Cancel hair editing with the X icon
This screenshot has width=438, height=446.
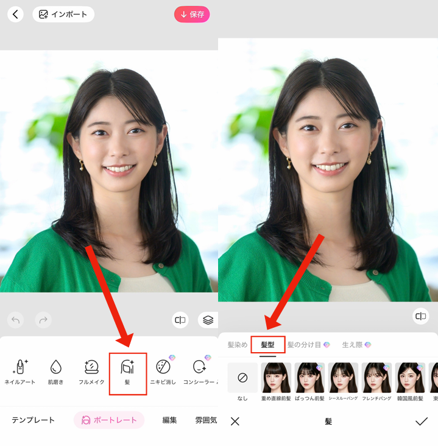(x=235, y=421)
